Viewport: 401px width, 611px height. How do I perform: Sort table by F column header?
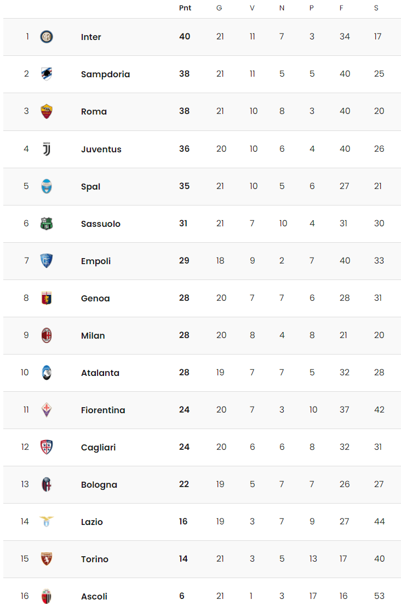[341, 8]
